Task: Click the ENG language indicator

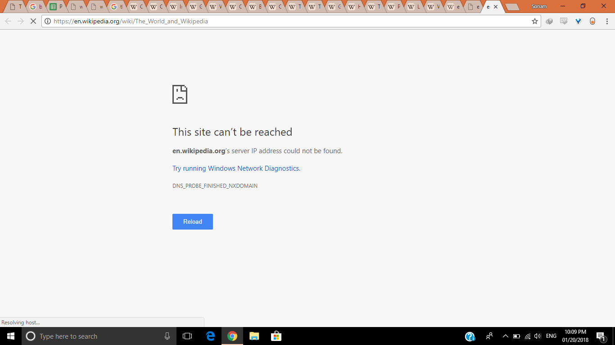Action: pyautogui.click(x=551, y=336)
